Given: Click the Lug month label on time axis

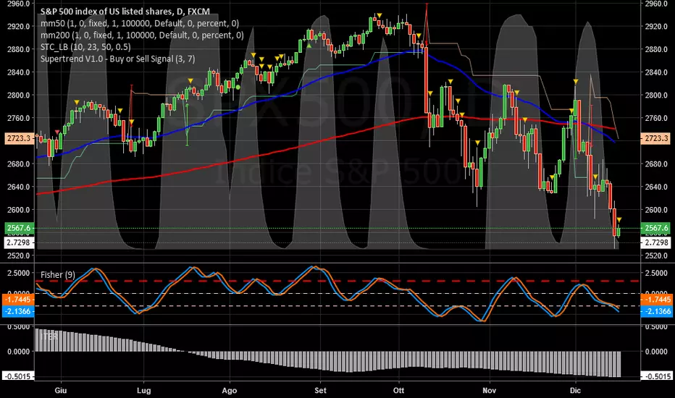Looking at the screenshot, I should (144, 391).
